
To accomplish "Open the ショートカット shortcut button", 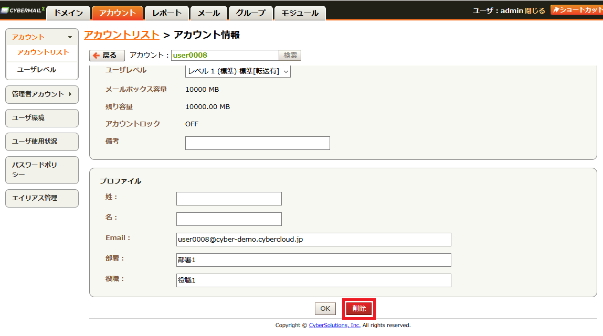I will pyautogui.click(x=576, y=10).
